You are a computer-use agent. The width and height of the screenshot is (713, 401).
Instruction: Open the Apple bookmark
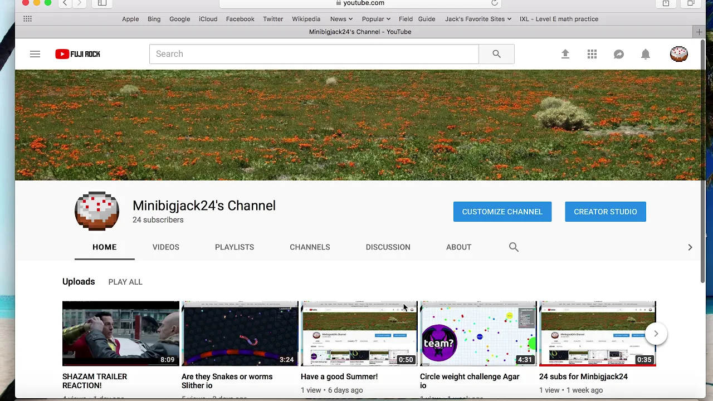tap(130, 19)
